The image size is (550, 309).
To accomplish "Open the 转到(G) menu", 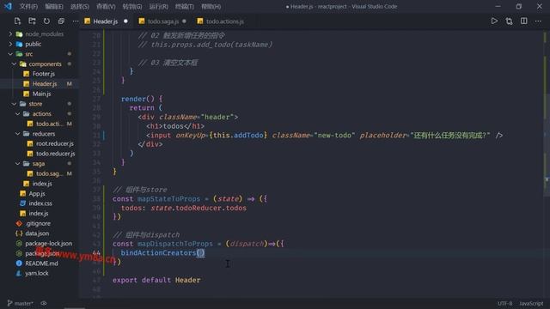I will click(x=132, y=6).
